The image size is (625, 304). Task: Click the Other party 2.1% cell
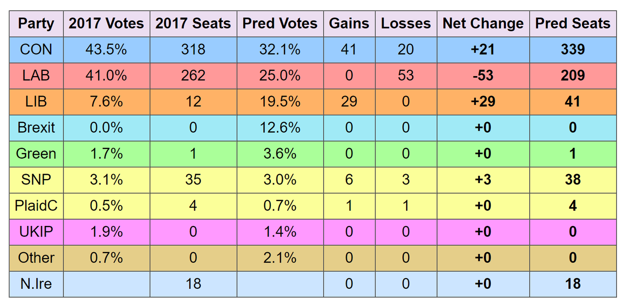tap(280, 258)
